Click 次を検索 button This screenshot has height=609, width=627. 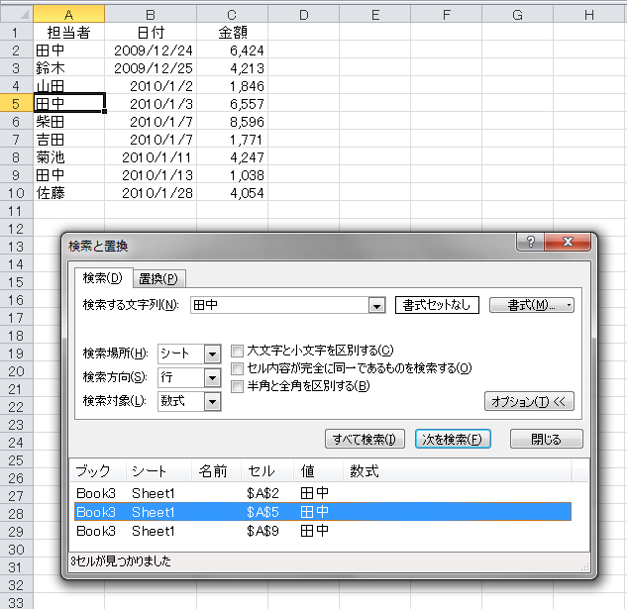tap(453, 439)
